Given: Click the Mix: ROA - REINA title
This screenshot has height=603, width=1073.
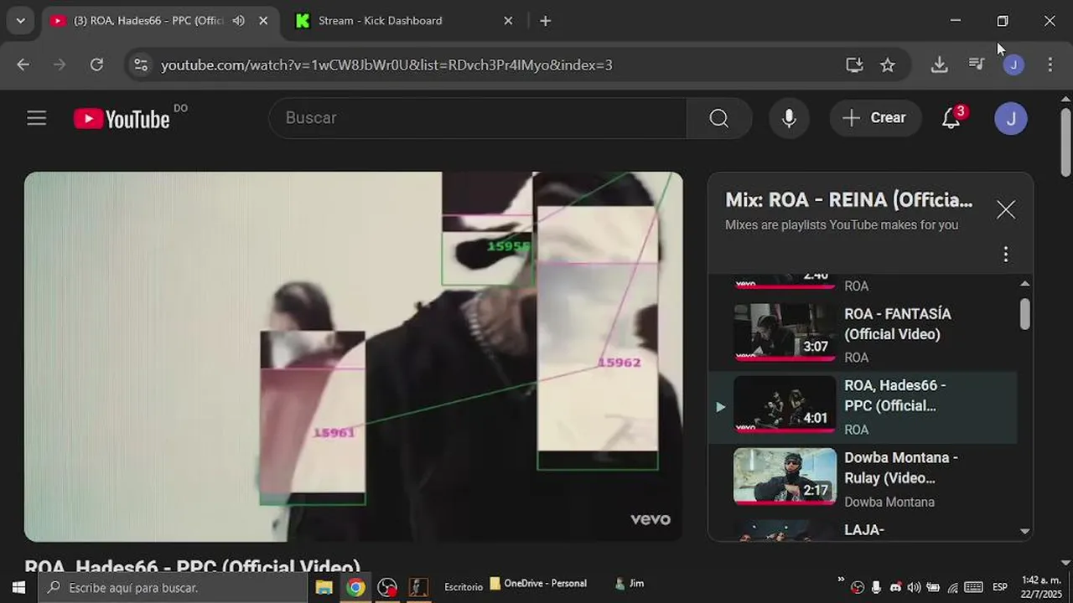Looking at the screenshot, I should [x=848, y=199].
